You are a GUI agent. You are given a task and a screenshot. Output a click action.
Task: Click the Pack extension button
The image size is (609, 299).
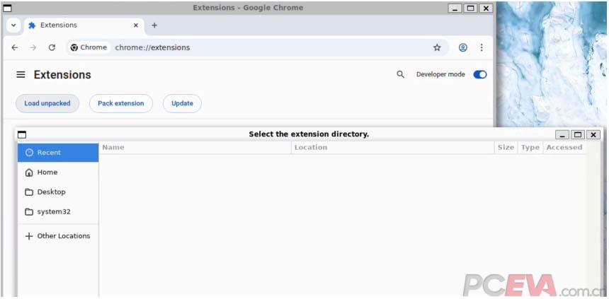(120, 103)
